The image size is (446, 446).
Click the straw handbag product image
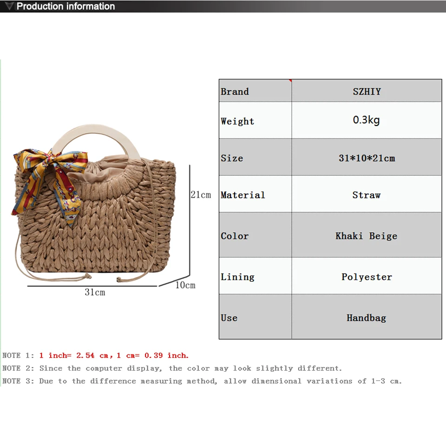point(94,203)
